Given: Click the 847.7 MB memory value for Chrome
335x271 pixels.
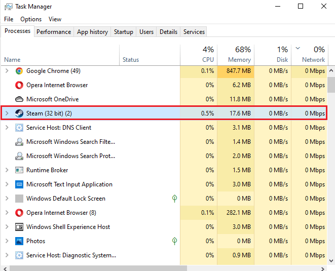Looking at the screenshot, I should [x=238, y=71].
